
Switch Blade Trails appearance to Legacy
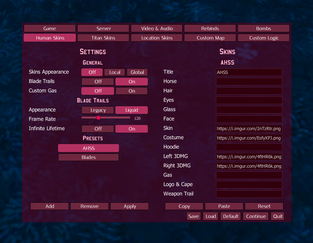(x=97, y=110)
